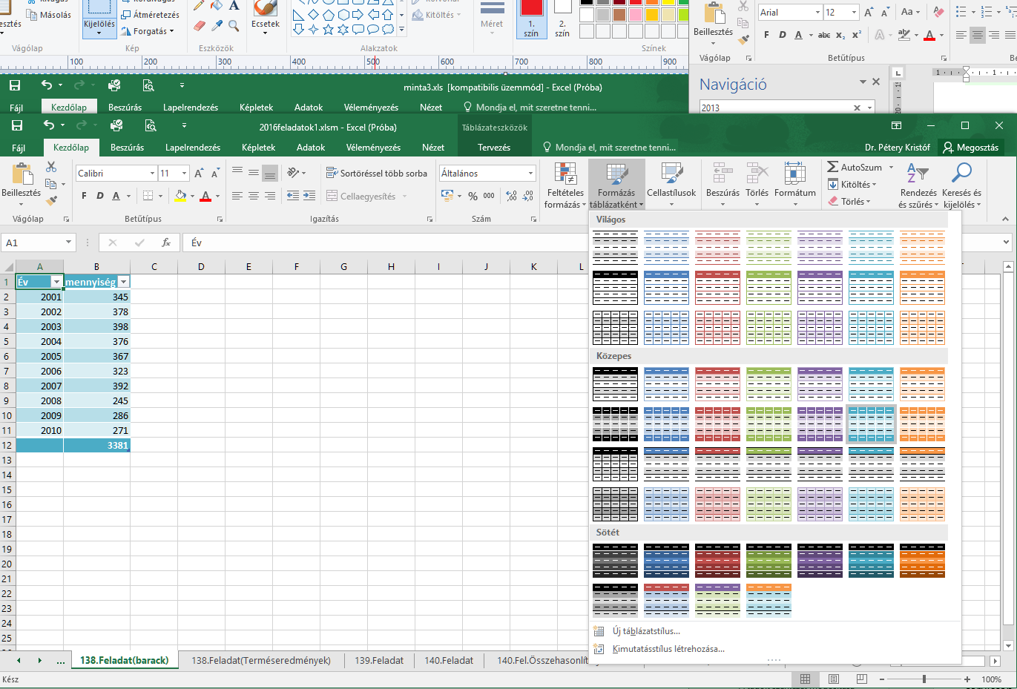
Task: Open the Feltételes formázás menu
Action: pyautogui.click(x=565, y=185)
